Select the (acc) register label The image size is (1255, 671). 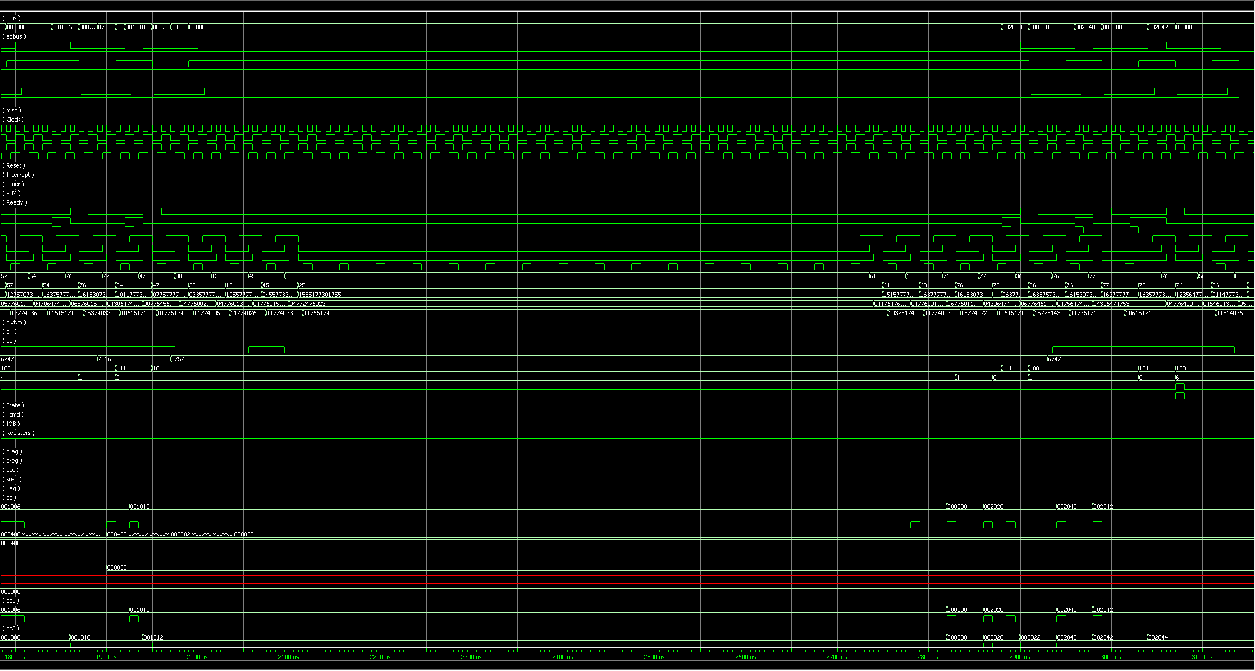click(x=10, y=470)
